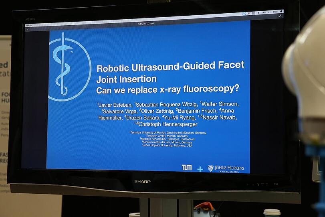Open the battery status indicator
The height and width of the screenshot is (217, 325).
click(x=264, y=12)
